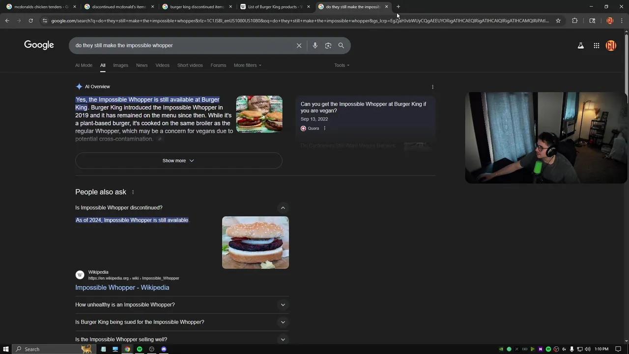Screen dimensions: 629x354
Task: Open Chrome three-dot menu
Action: pyautogui.click(x=622, y=21)
